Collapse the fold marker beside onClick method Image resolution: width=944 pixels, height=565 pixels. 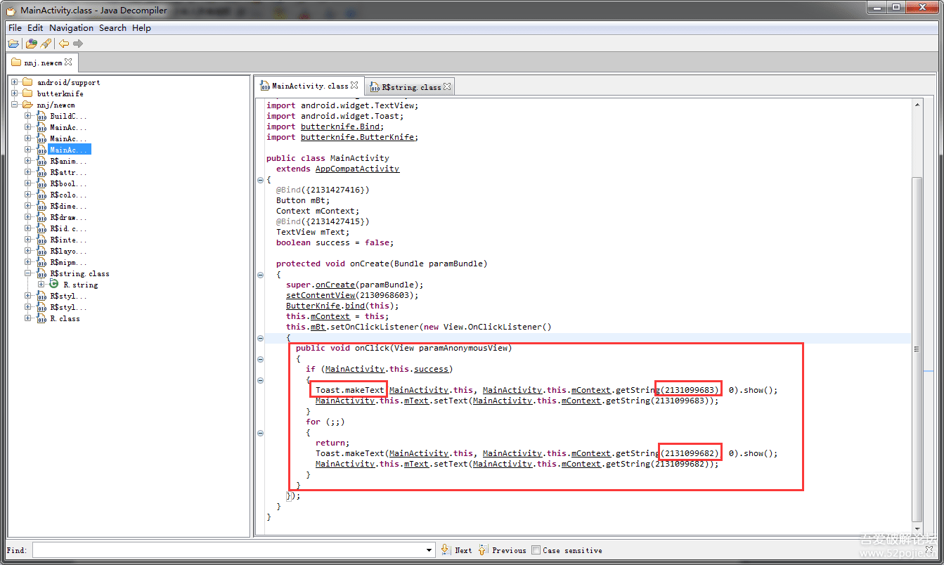point(261,359)
